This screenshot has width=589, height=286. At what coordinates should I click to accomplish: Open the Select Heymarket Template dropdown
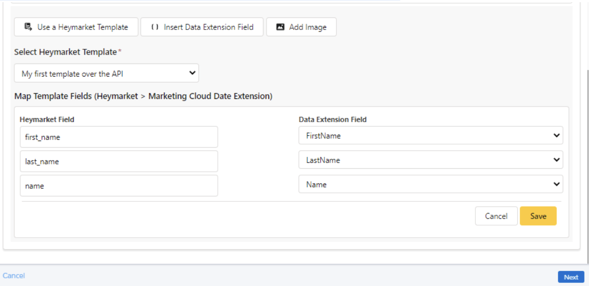click(x=106, y=73)
